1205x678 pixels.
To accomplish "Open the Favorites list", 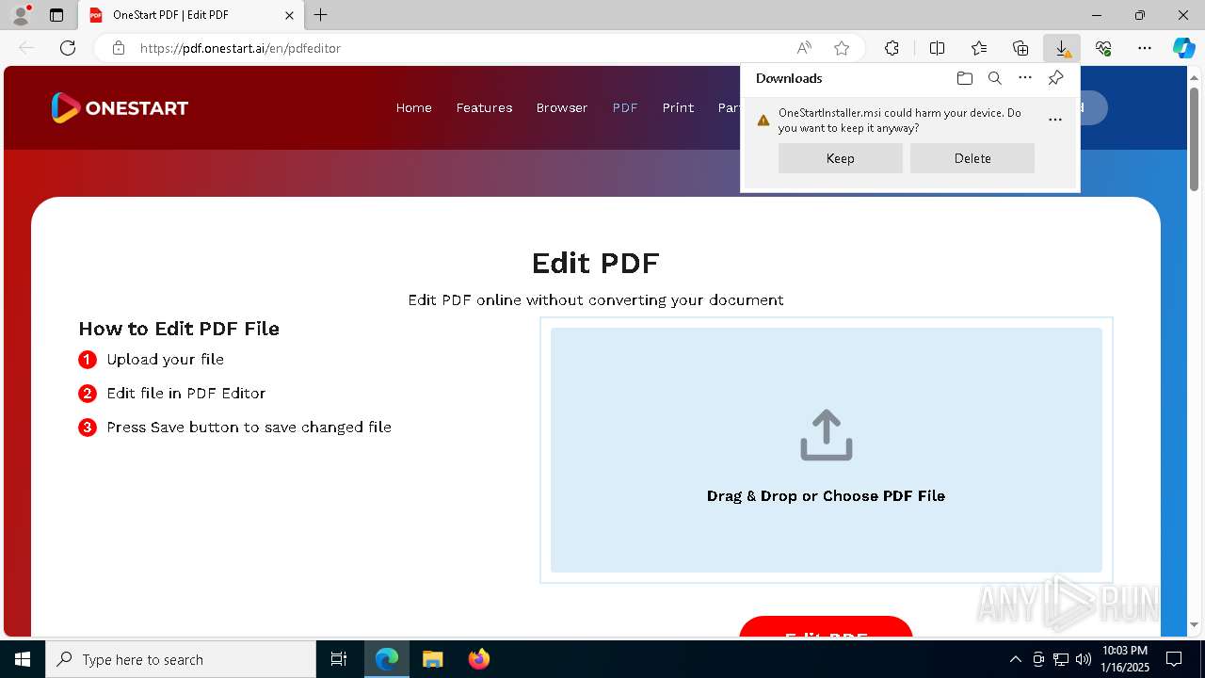I will pyautogui.click(x=979, y=48).
